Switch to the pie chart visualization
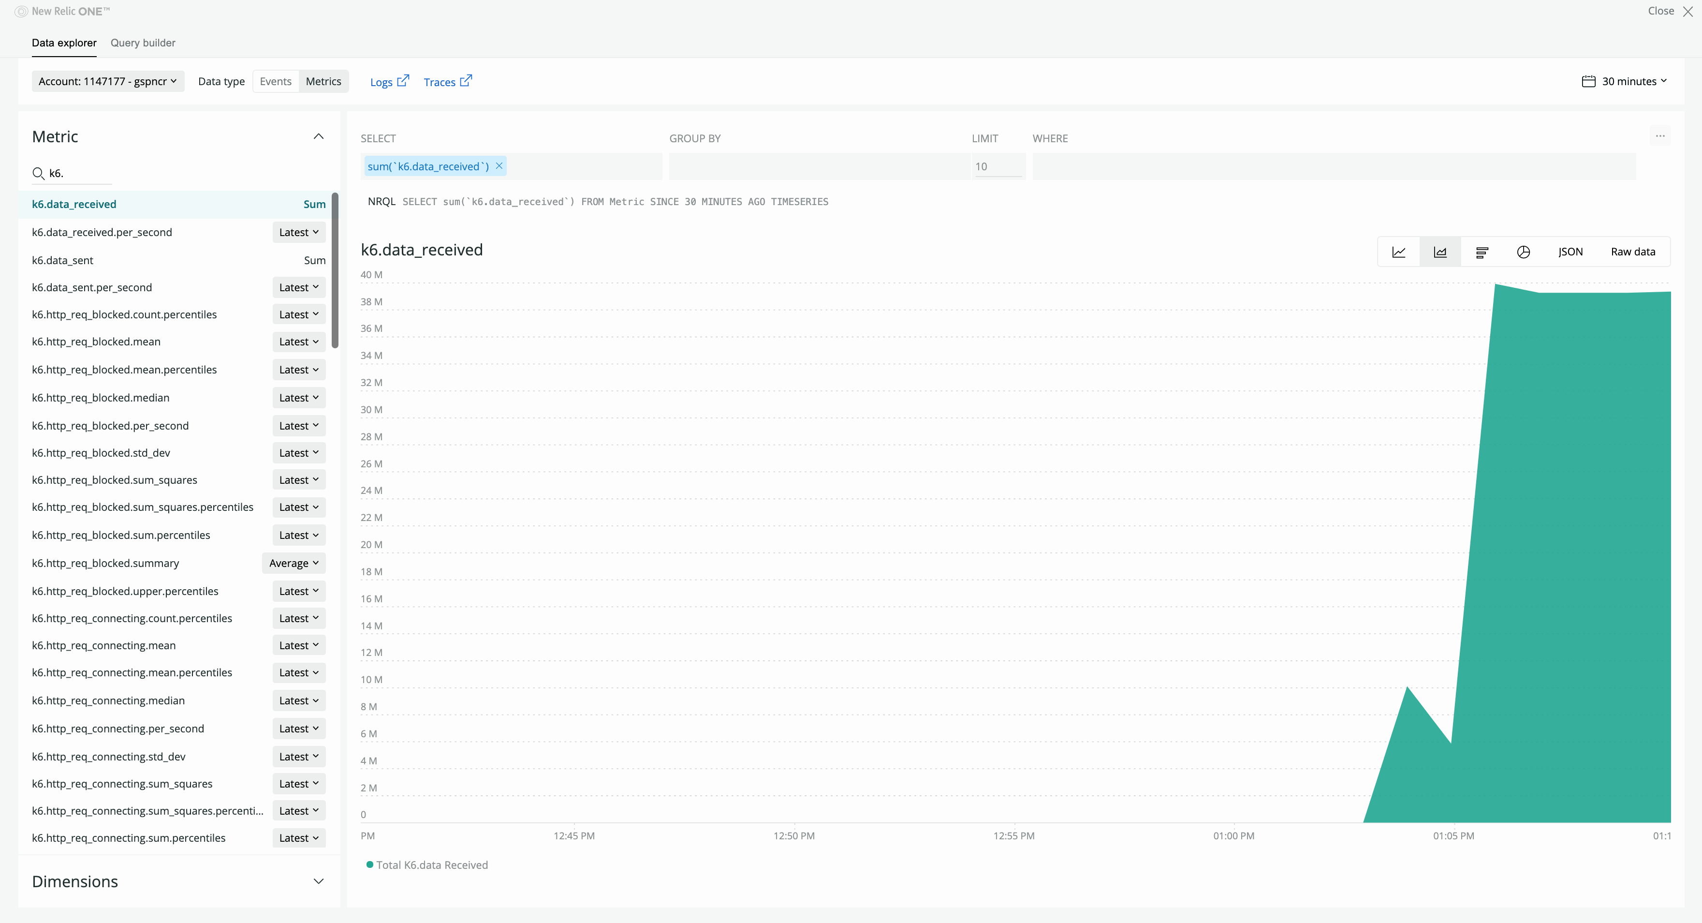This screenshot has height=923, width=1702. pos(1523,251)
